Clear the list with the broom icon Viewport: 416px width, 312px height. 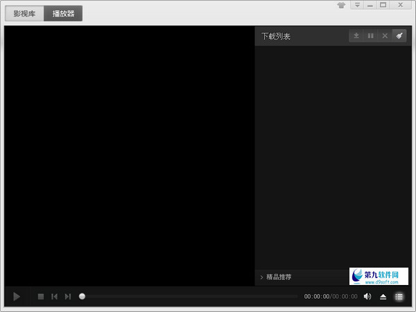click(x=399, y=35)
